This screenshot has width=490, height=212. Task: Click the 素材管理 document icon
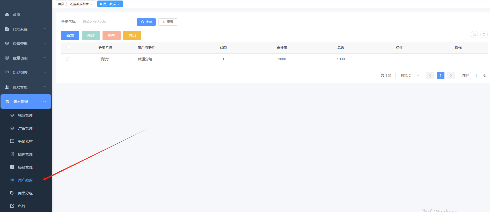pyautogui.click(x=8, y=101)
